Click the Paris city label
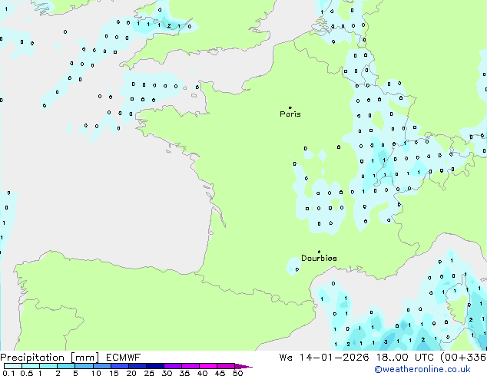This screenshot has width=487, height=376. point(290,114)
